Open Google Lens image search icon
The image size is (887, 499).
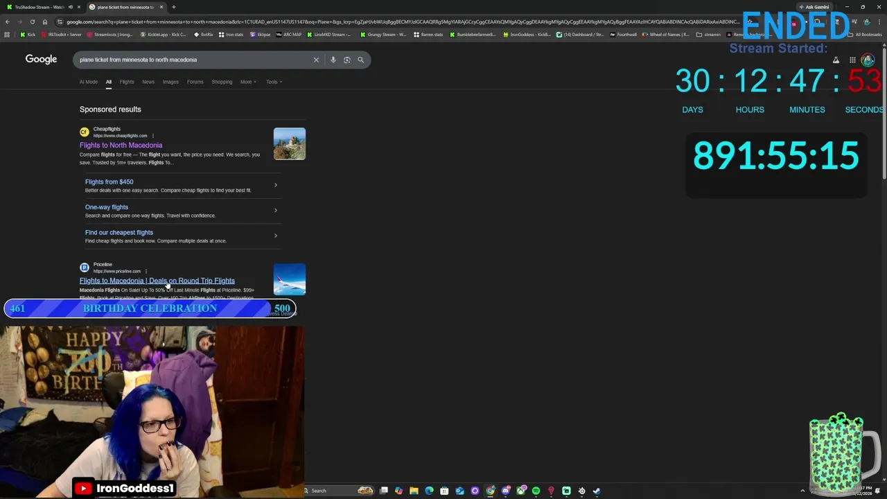click(346, 60)
